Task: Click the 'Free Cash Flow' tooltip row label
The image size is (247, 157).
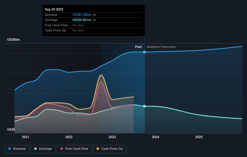Action: (56, 25)
